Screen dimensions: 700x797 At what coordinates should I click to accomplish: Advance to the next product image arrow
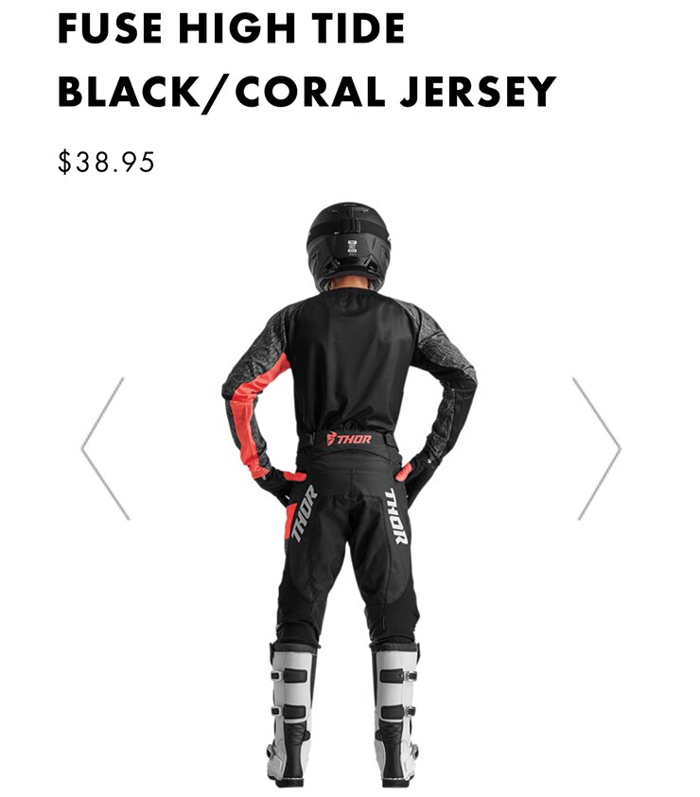(596, 449)
